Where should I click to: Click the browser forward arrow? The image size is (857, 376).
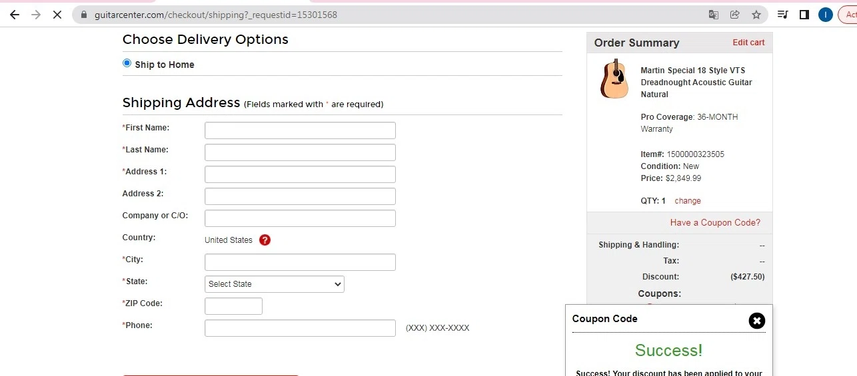tap(36, 15)
